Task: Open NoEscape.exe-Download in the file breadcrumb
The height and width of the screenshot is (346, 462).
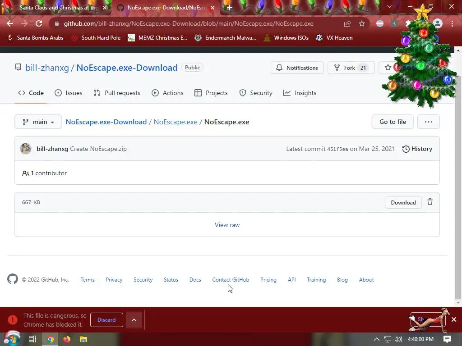Action: 106,122
